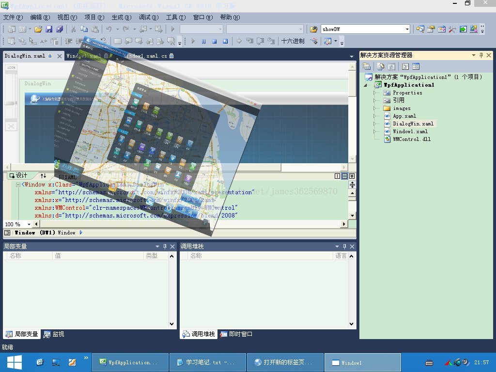496x372 pixels.
Task: Click the Properties icon in Solution Explorer toolbar
Action: pyautogui.click(x=367, y=67)
